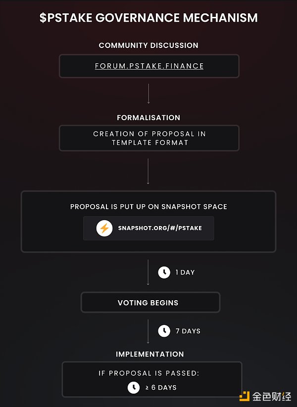The image size is (297, 407).
Task: Click the clock icon beside ≥ 6 DAYS
Action: coord(134,388)
